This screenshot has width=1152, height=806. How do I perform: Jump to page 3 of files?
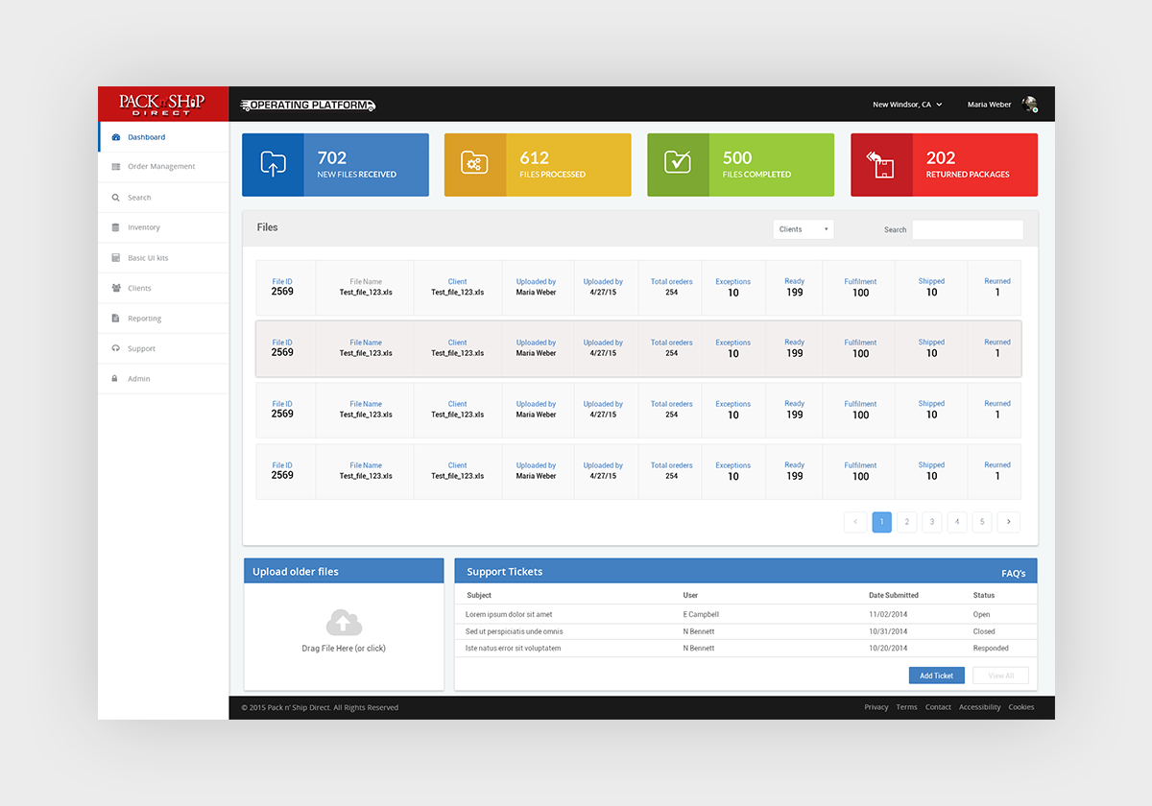click(931, 522)
